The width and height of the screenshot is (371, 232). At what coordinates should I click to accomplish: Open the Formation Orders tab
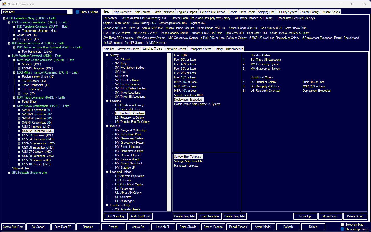175,49
